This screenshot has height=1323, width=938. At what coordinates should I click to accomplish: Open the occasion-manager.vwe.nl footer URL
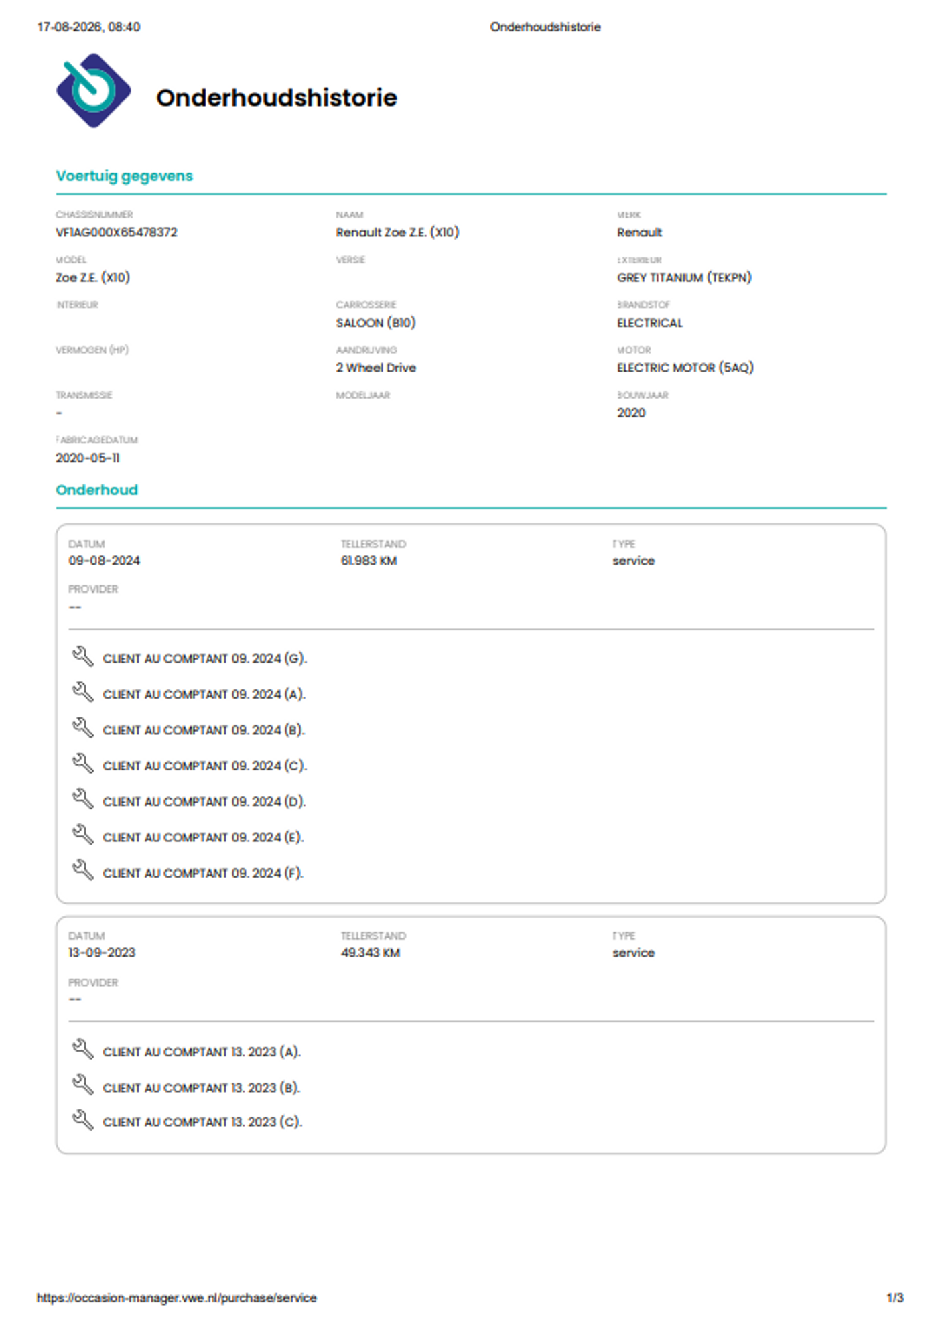point(176,1298)
